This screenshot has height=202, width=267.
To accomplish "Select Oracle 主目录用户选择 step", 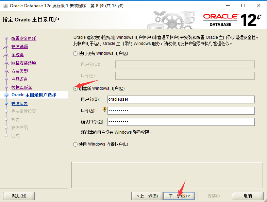I will [34, 95].
